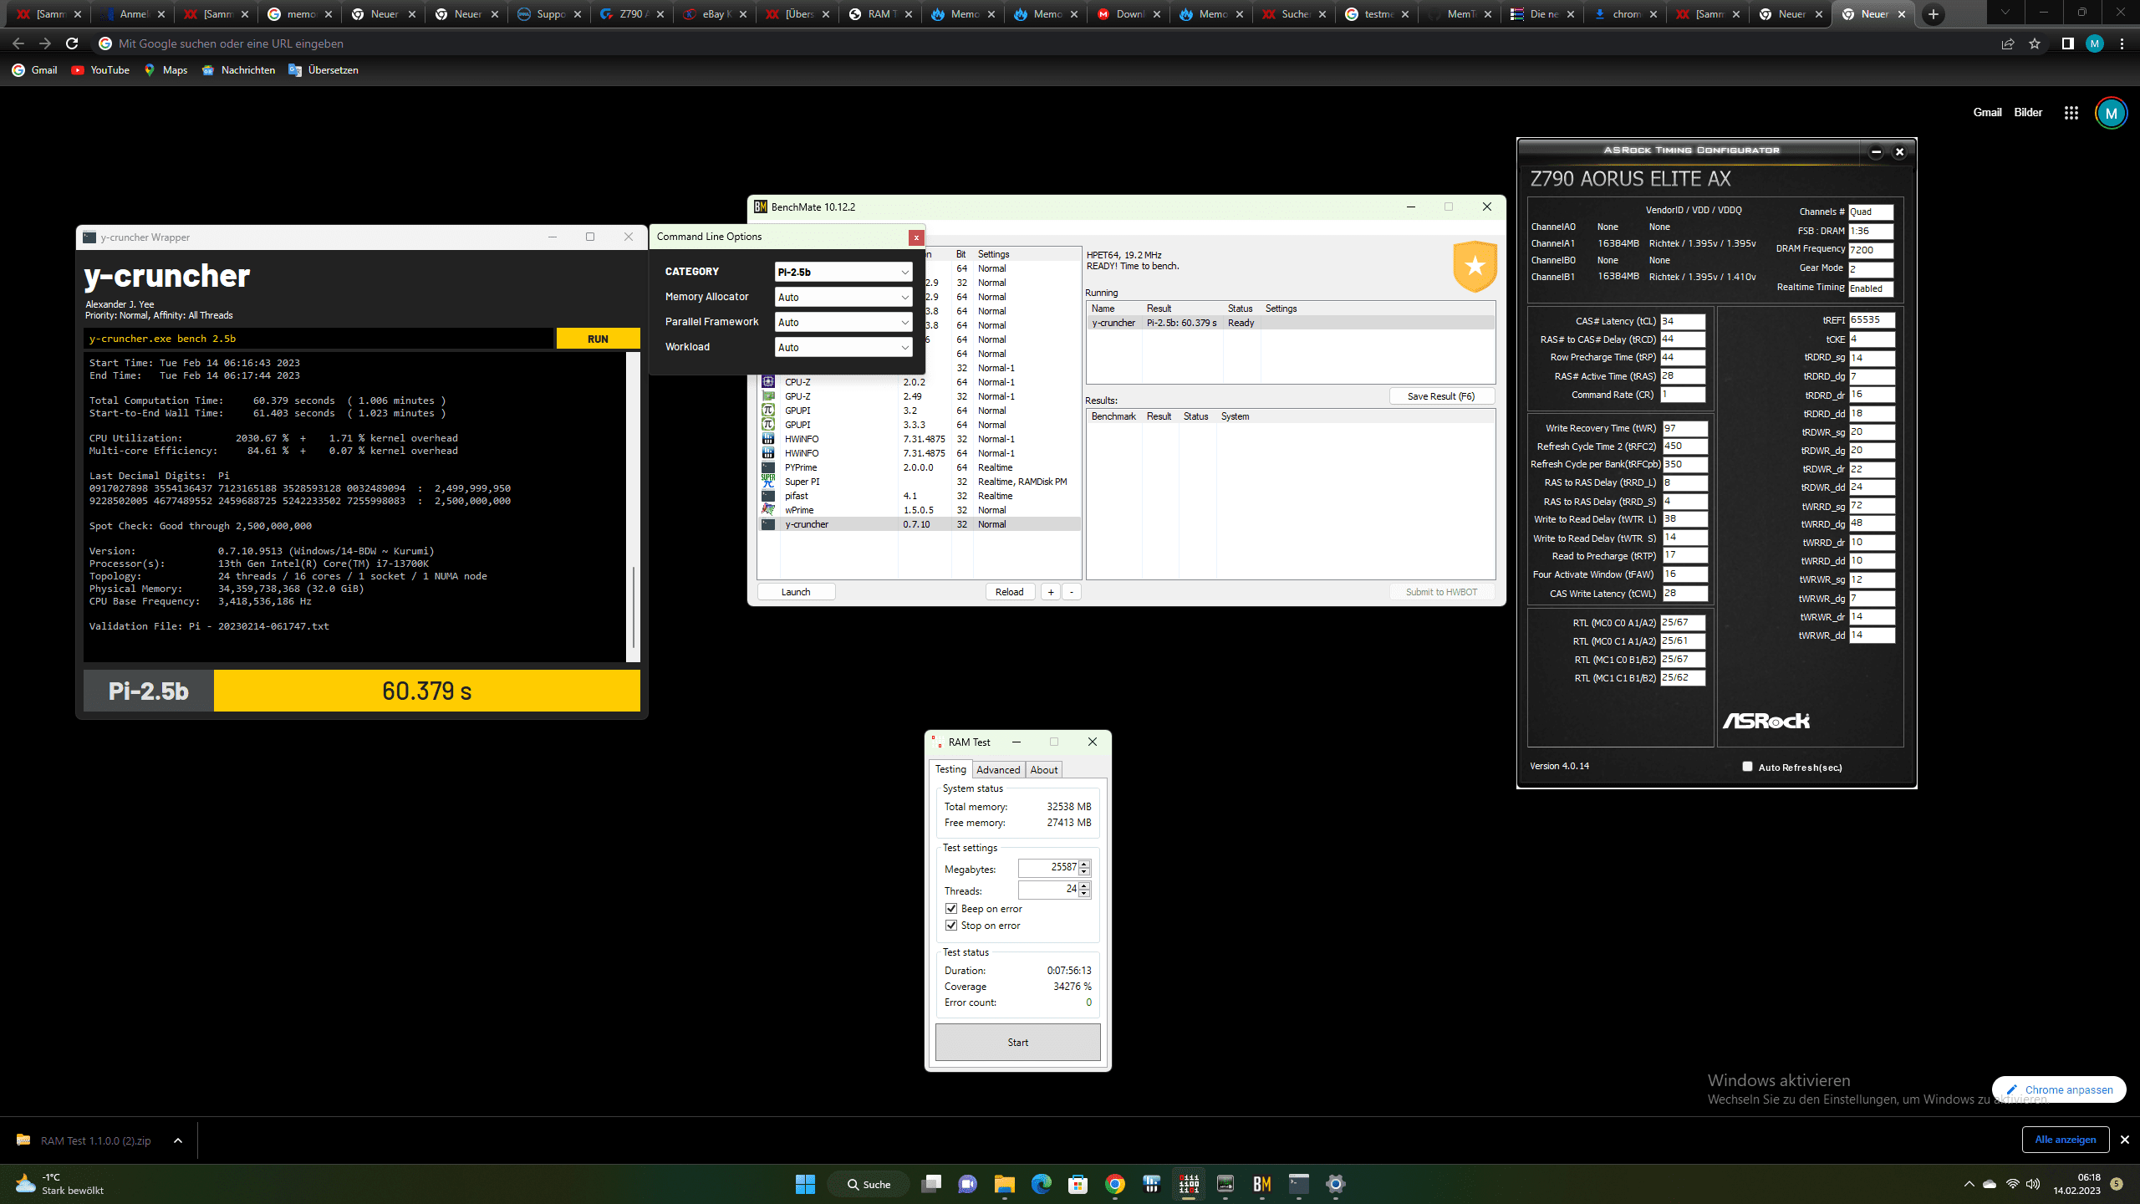Click the 32-bit HWiNFO icon in BenchMate
This screenshot has height=1204, width=2140.
pos(768,439)
